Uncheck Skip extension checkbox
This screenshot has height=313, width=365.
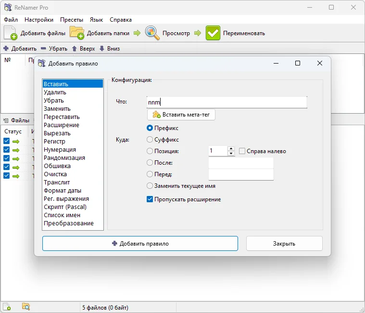click(x=150, y=199)
